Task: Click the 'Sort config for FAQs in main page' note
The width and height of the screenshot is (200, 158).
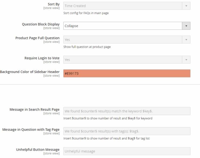Action: pyautogui.click(x=86, y=13)
